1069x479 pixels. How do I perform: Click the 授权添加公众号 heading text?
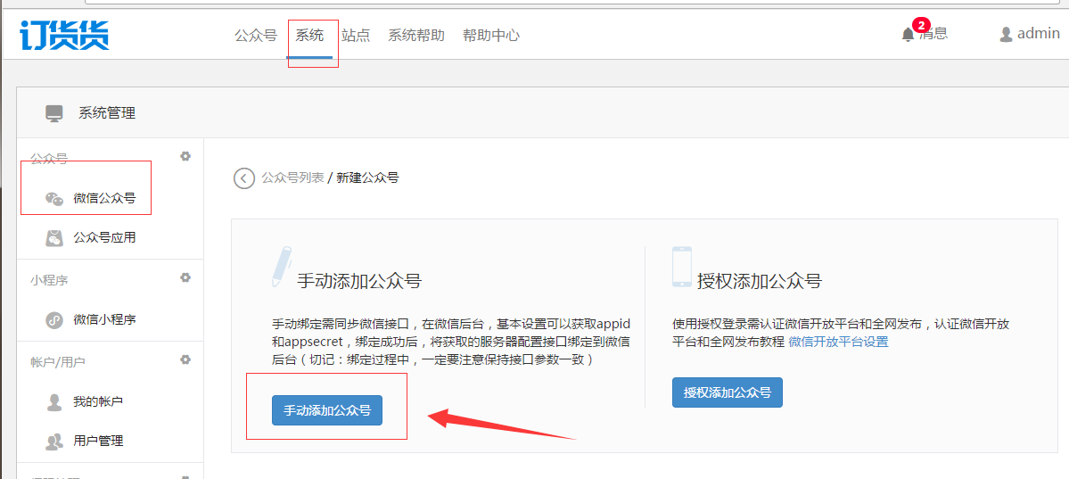[x=760, y=281]
